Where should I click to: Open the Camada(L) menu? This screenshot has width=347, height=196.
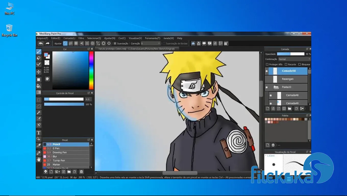tap(69, 38)
